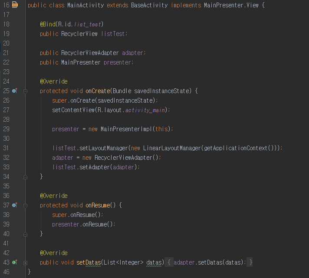309x278 pixels.
Task: Click the @Override annotation on line 42
Action: click(x=54, y=253)
